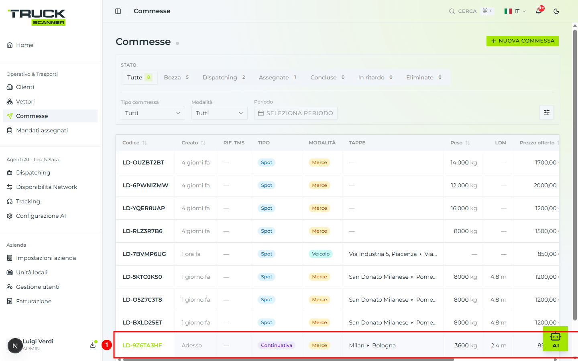
Task: Open commessa LD-OUZBT2BT
Action: (x=143, y=162)
